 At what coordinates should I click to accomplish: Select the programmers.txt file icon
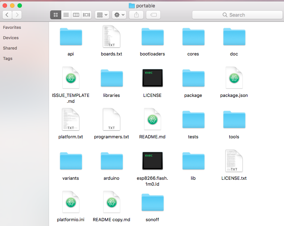(x=111, y=119)
